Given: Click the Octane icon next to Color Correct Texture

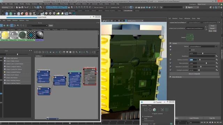Looking at the screenshot, I should click(x=5, y=64).
